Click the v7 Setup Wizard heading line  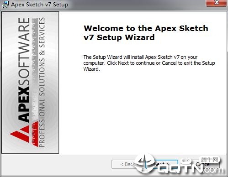point(119,37)
